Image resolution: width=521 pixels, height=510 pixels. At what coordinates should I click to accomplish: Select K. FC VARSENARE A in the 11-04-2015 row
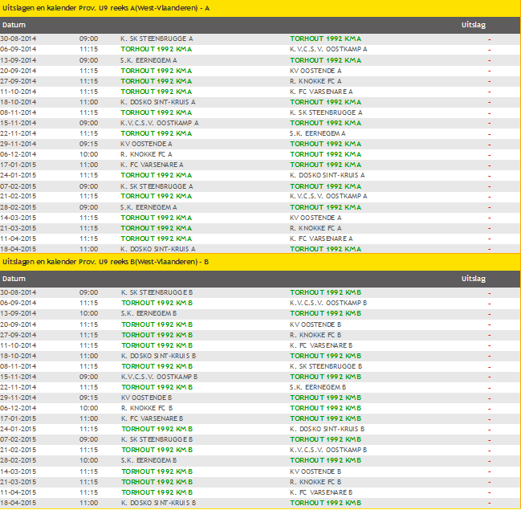pos(321,239)
